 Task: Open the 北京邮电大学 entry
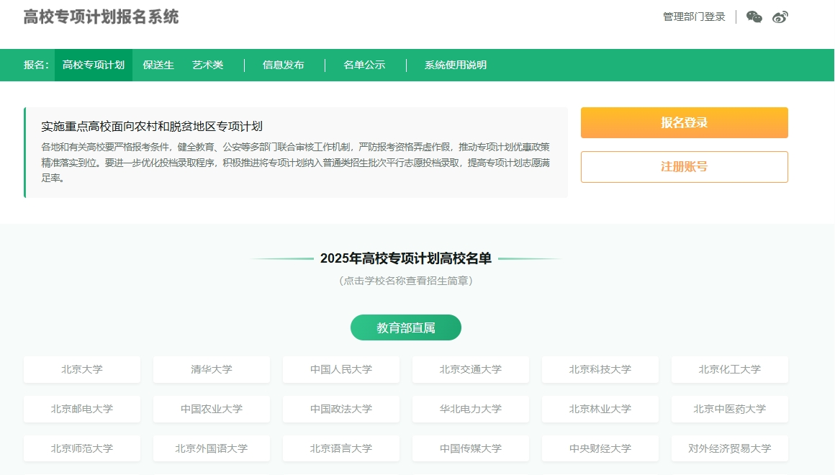(82, 409)
